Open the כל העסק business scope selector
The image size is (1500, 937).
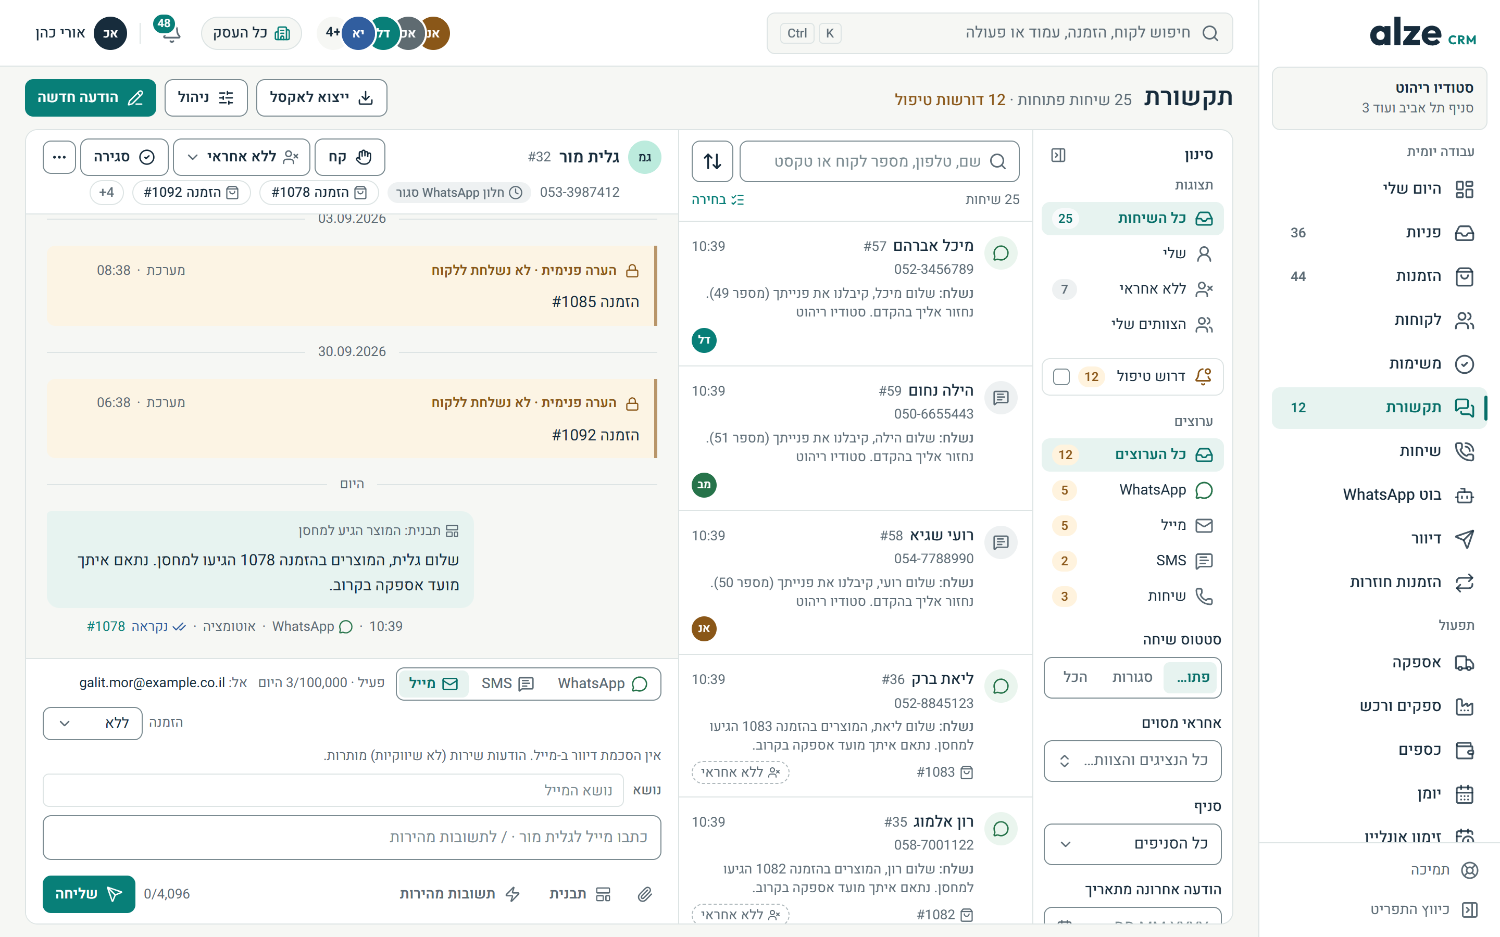[251, 33]
